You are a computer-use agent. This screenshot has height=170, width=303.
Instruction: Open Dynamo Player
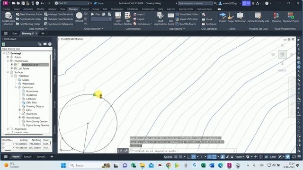[291, 17]
